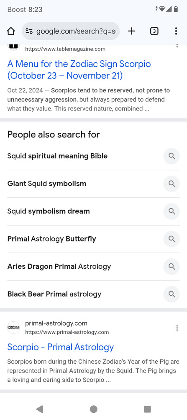The image size is (187, 420).
Task: Search icon next to Aries Dragon Primal Astrology
Action: point(172,267)
